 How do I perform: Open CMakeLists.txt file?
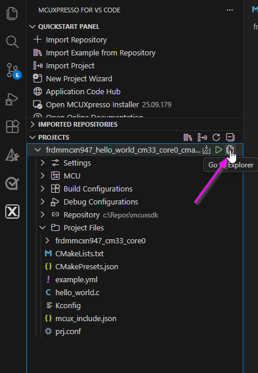coord(80,253)
